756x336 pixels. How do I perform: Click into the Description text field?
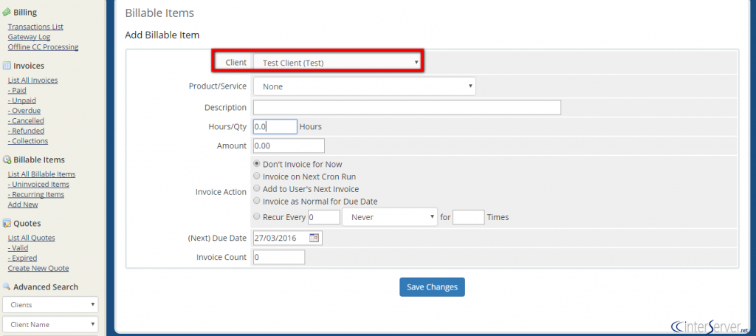coord(407,108)
